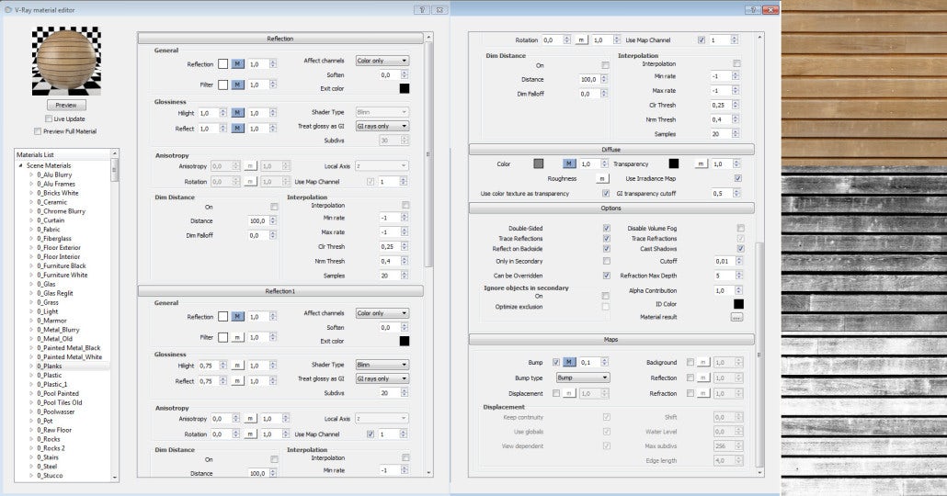947x496 pixels.
Task: Open the Roughness map slot button
Action: tap(602, 178)
